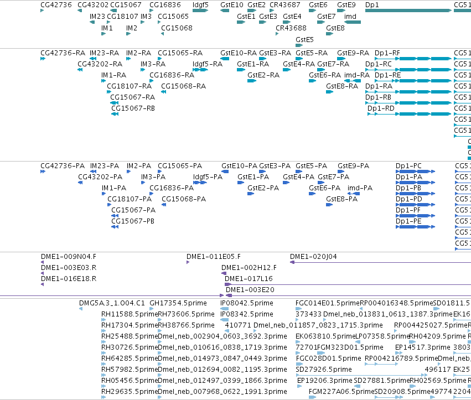
Task: Click the GstE6-RA transcript label
Action: [325, 75]
